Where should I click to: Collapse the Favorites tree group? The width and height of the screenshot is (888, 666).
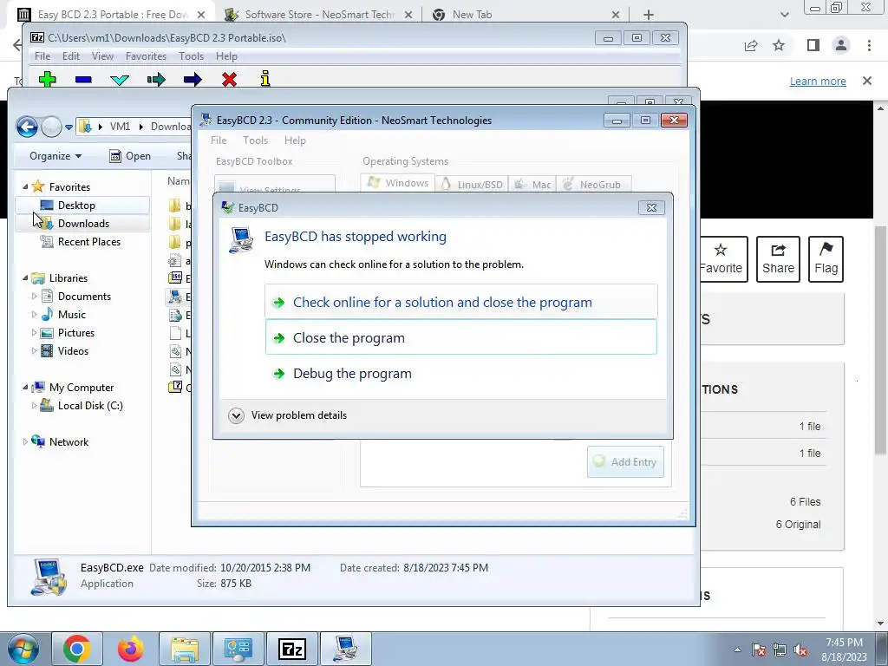click(x=25, y=187)
